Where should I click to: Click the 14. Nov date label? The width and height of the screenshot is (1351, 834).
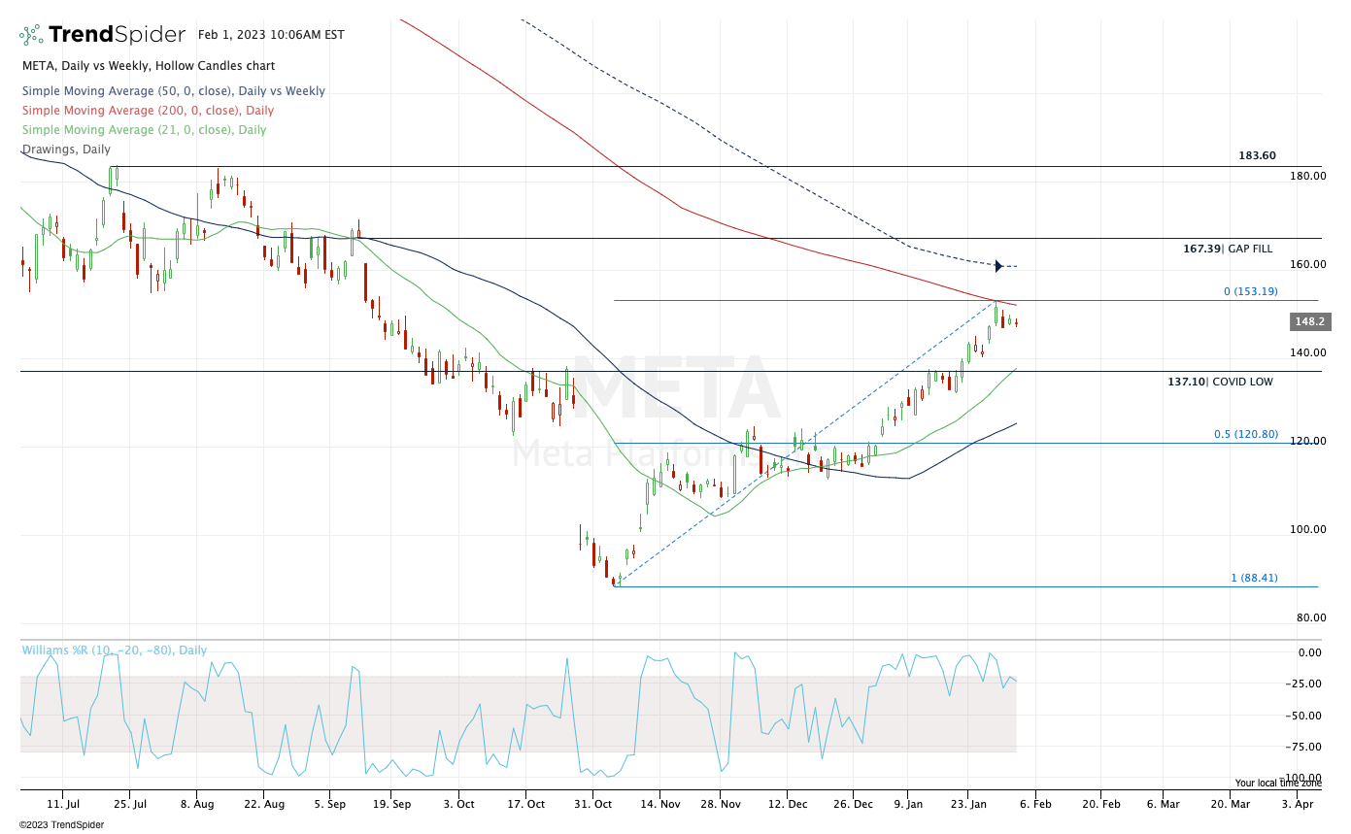click(x=659, y=804)
